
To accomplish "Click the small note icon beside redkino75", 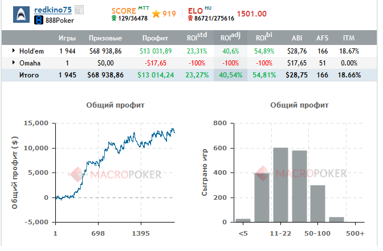I will (79, 10).
